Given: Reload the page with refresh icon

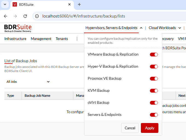Looking at the screenshot, I should click(25, 16).
